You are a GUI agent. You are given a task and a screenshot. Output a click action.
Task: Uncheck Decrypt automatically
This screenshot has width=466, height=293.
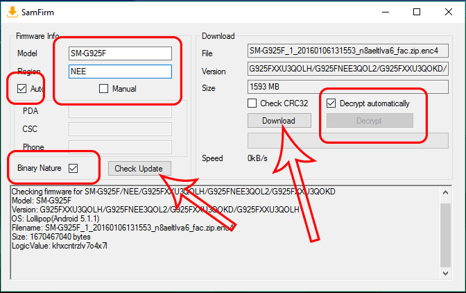coord(331,103)
